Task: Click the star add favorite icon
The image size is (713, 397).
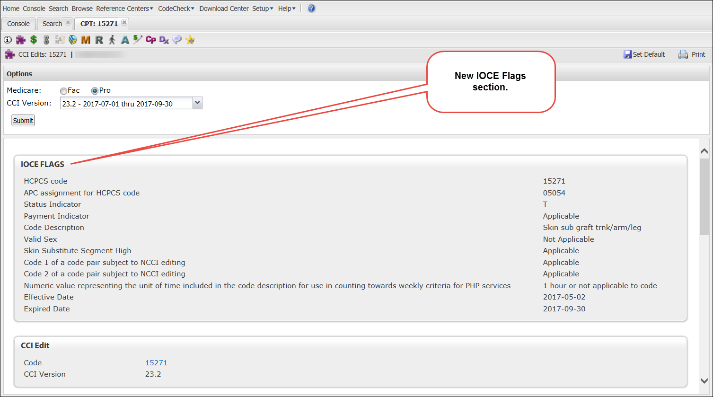Action: pos(190,40)
